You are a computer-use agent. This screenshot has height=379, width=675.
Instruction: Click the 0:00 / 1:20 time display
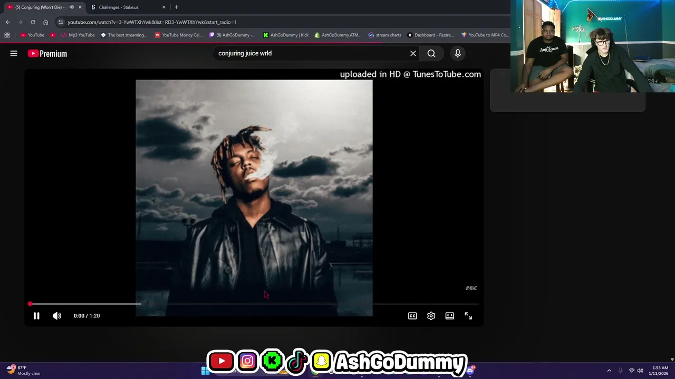click(86, 316)
